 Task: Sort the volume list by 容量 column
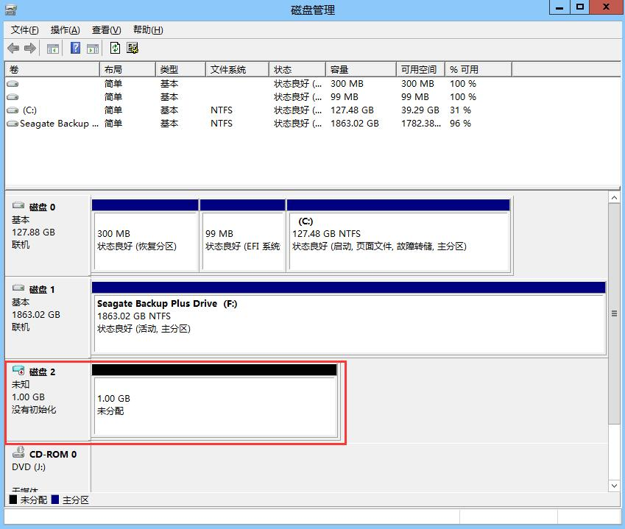pos(359,69)
